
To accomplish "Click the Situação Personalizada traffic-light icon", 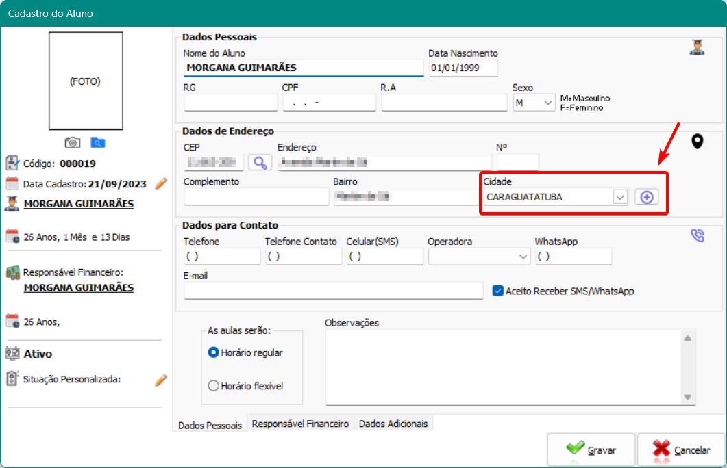I will click(12, 378).
